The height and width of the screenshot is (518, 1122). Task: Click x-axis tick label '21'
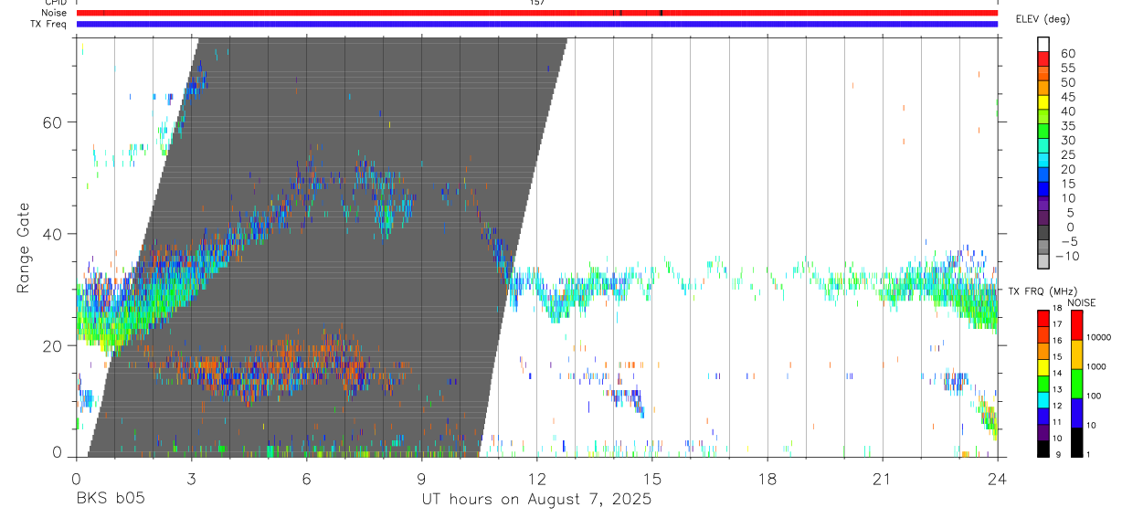[882, 479]
